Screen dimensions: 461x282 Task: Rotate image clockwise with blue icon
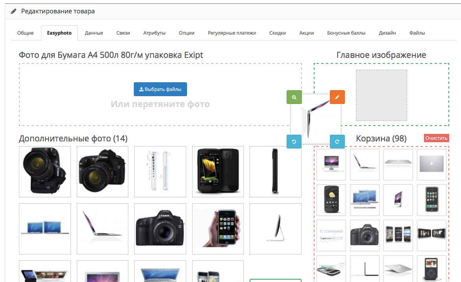pyautogui.click(x=337, y=141)
